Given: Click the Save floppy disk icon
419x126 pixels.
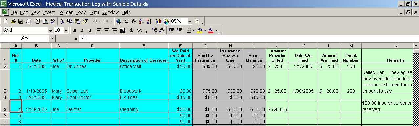Looking at the screenshot, I should (x=20, y=21).
